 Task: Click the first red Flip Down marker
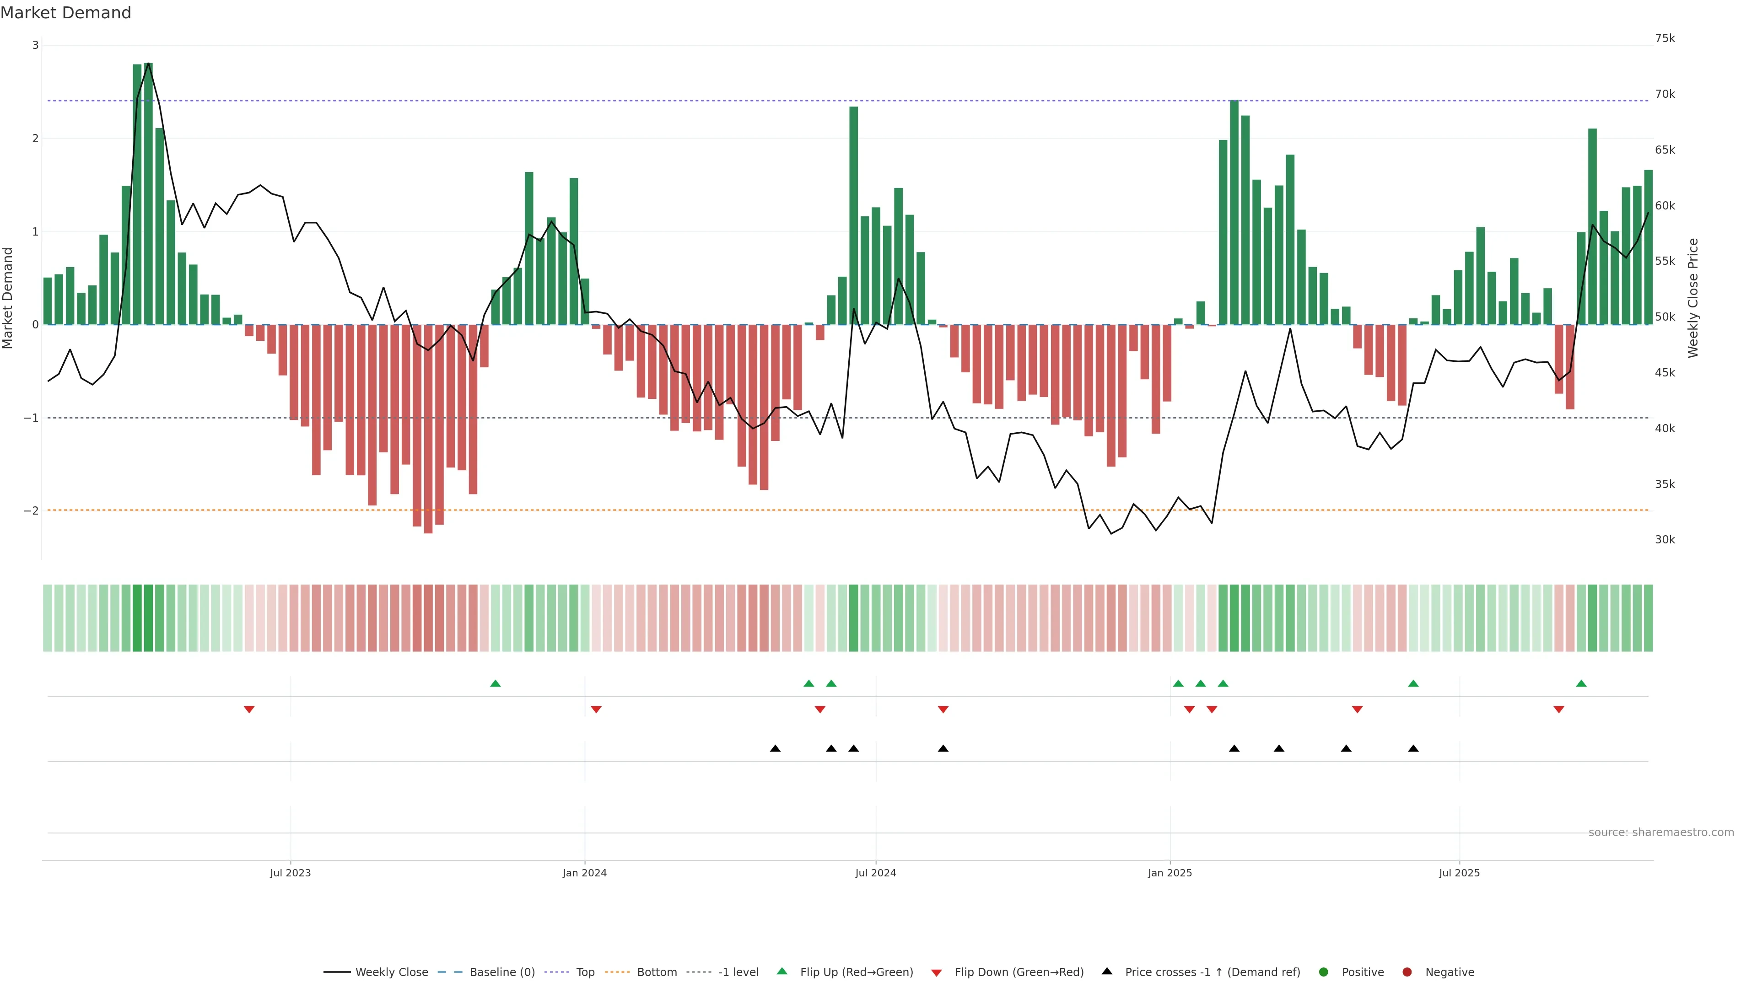coord(249,710)
